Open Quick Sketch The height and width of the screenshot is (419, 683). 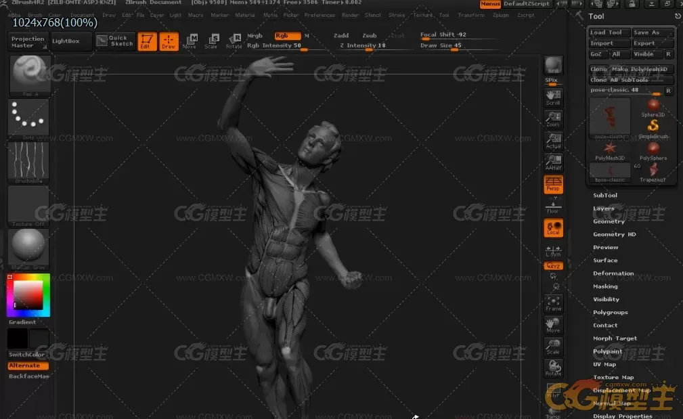pos(115,41)
